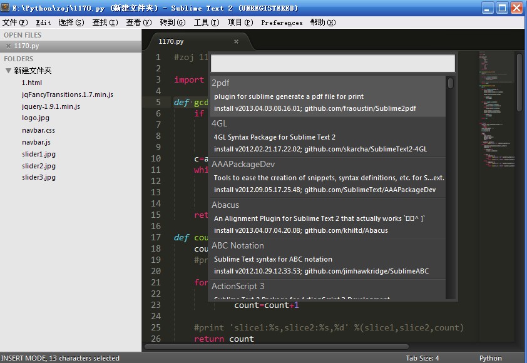Open the 查找(I) menu
Viewport: 527px width, 363px height.
tap(105, 23)
